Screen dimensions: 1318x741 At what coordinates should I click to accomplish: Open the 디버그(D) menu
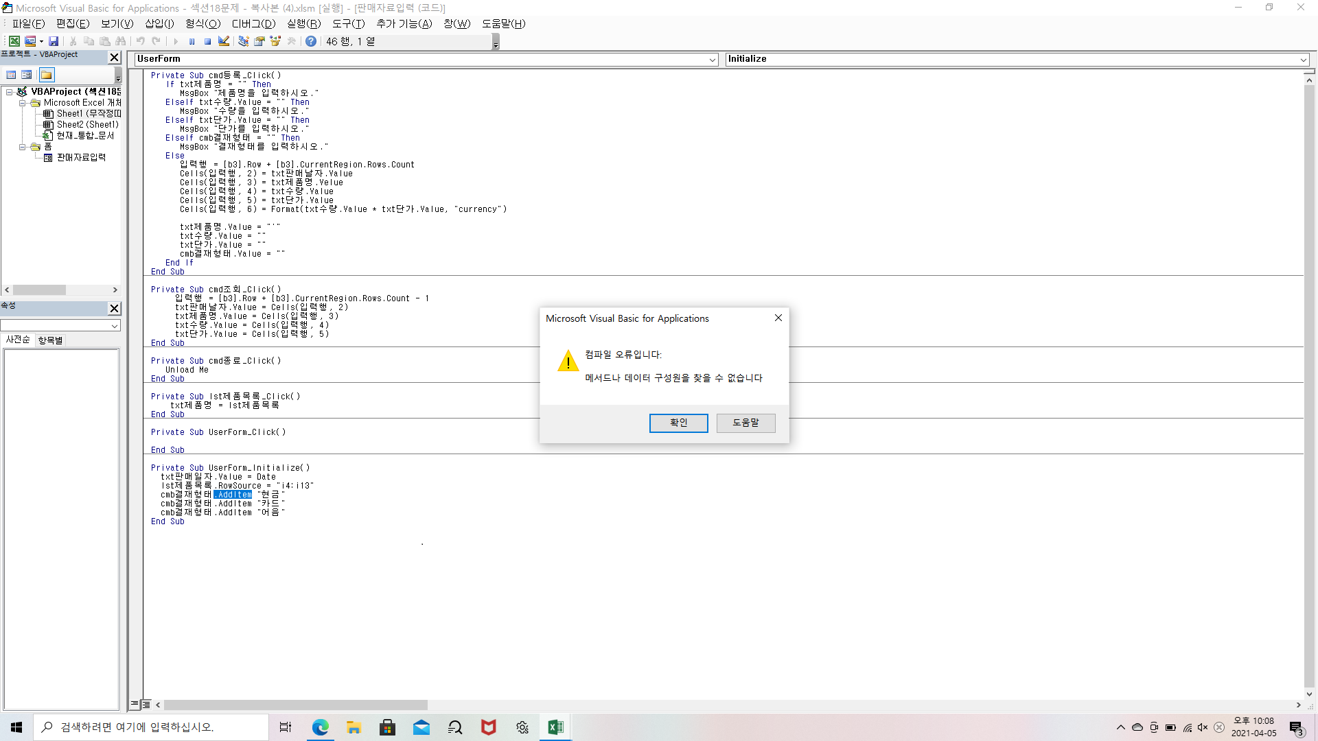click(253, 23)
